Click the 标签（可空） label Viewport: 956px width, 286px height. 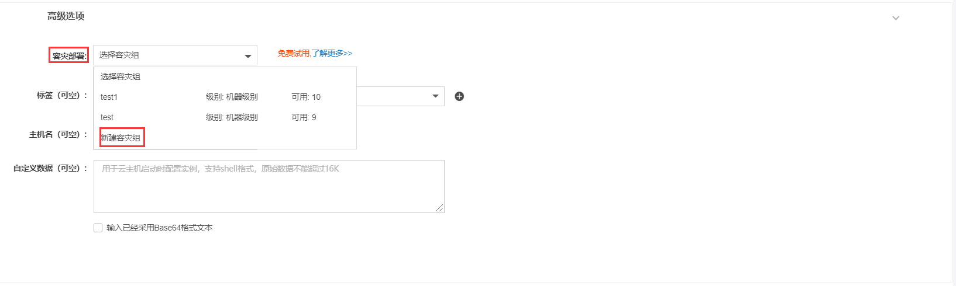[62, 95]
